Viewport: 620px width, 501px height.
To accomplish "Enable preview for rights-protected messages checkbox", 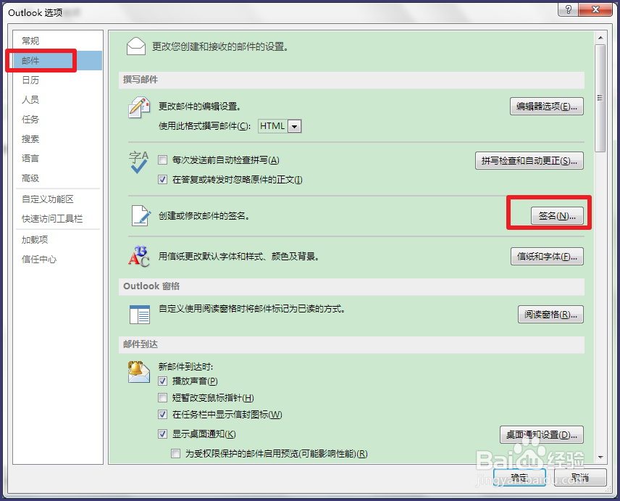I will pyautogui.click(x=175, y=454).
